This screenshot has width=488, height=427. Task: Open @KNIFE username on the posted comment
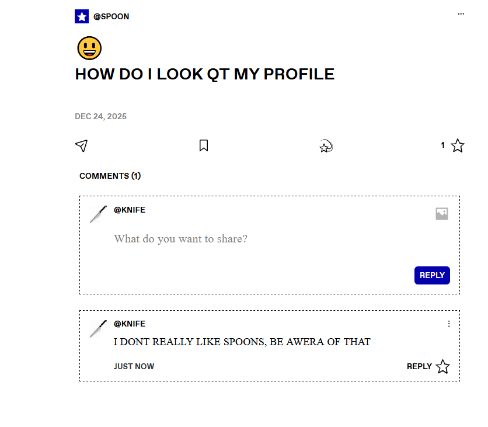click(130, 324)
